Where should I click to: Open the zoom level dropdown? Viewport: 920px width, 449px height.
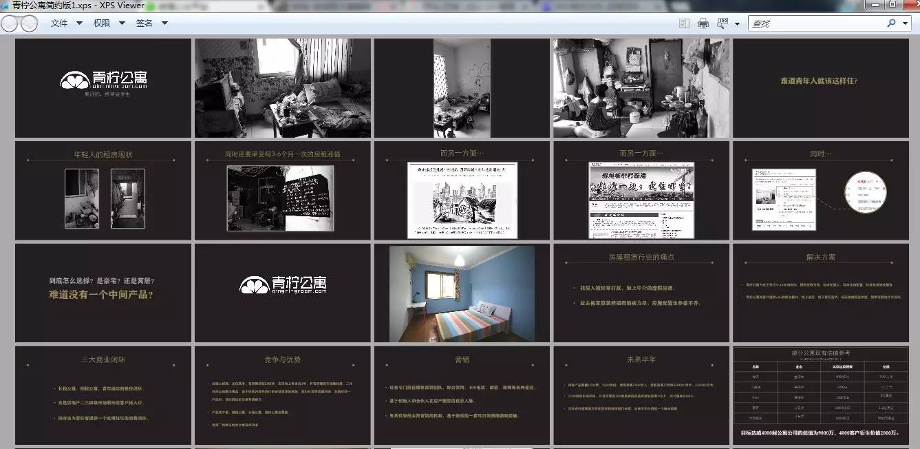(x=738, y=23)
